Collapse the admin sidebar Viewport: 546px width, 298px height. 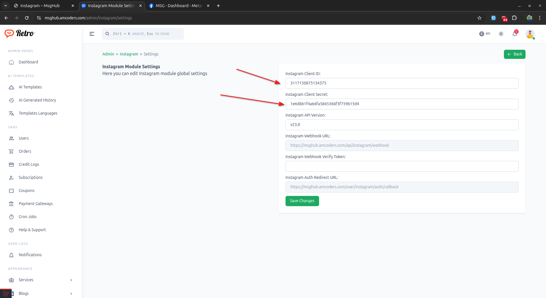tap(92, 34)
